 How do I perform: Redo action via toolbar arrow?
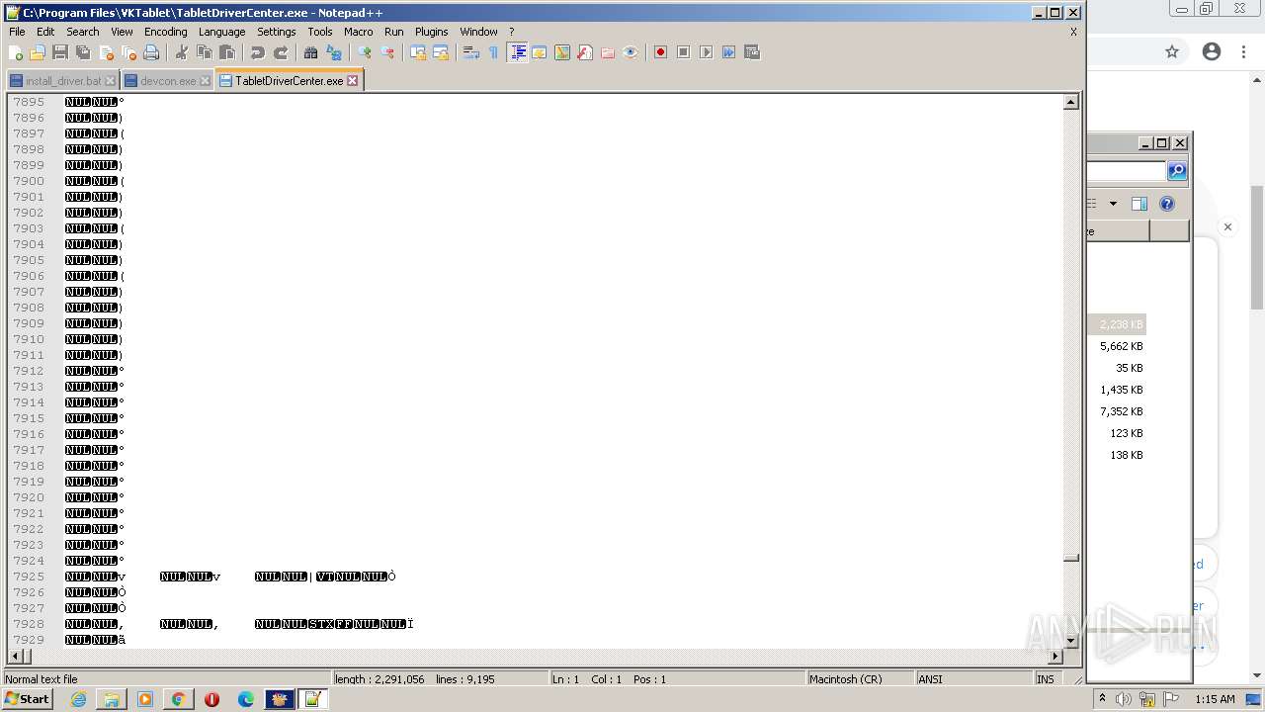click(281, 52)
